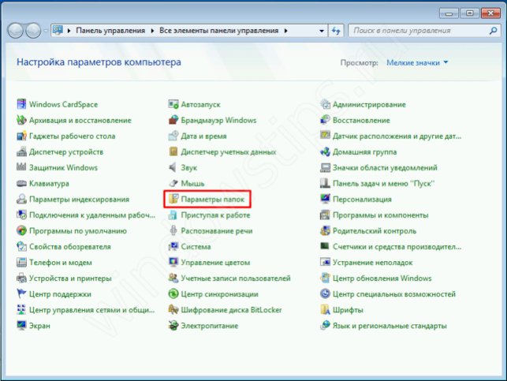Screen dimensions: 507x381
Task: Click the Домашняя группа icon
Action: (x=325, y=151)
